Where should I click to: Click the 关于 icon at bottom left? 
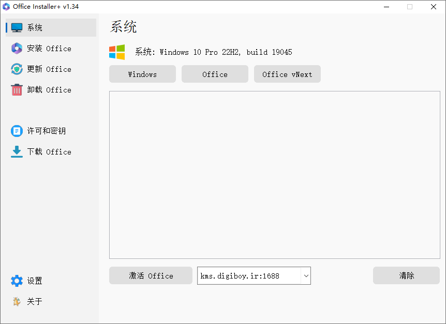pos(17,301)
